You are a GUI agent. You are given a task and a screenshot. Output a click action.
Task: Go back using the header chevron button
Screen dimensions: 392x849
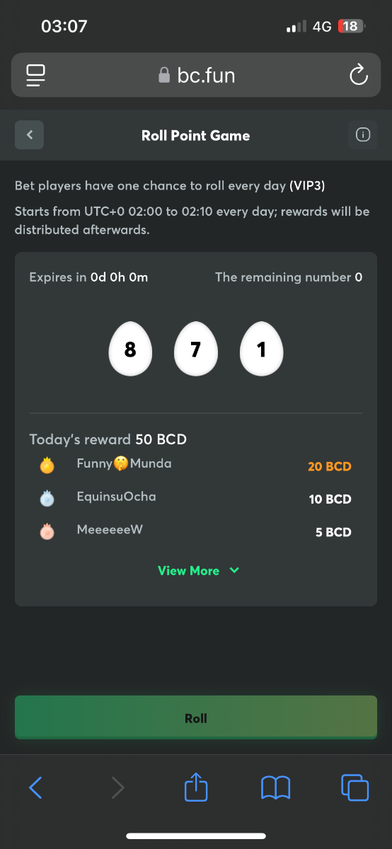point(30,135)
